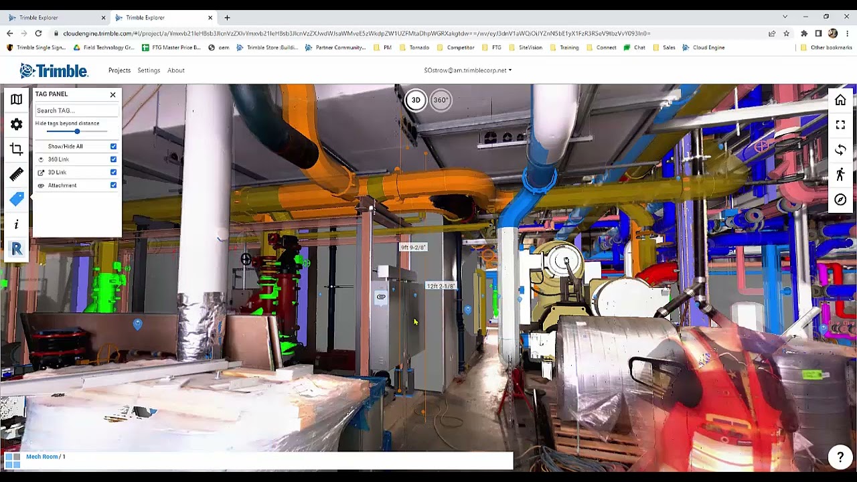Screen dimensions: 857x482
Task: Click the 9ft 9-2/8" measurement label
Action: coord(413,248)
